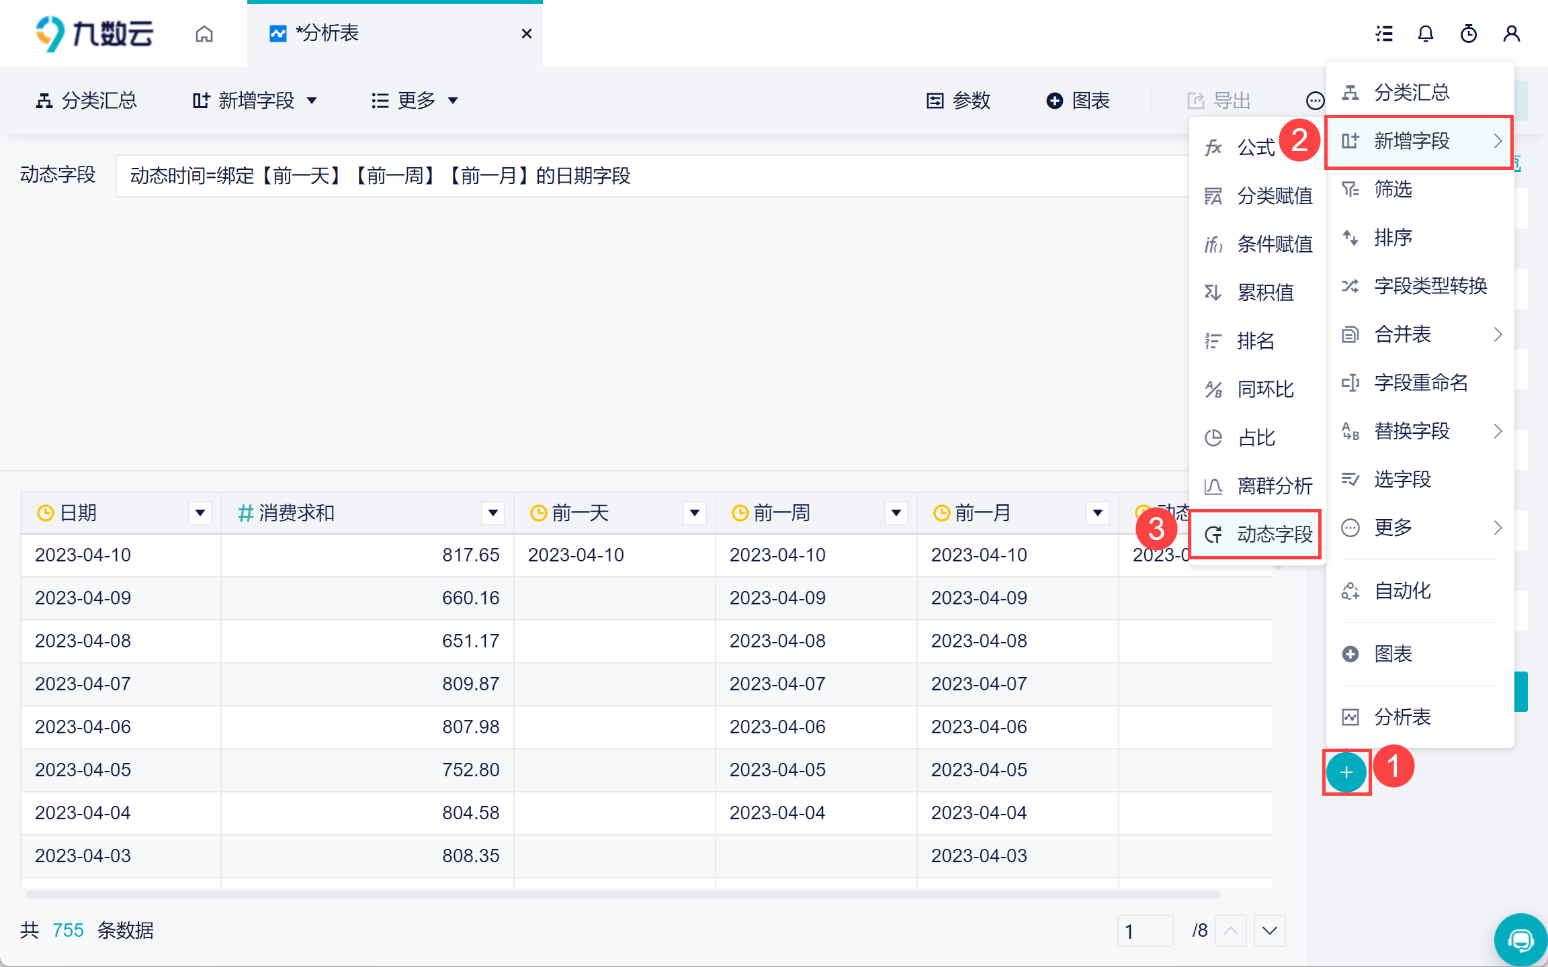
Task: Open the 日期 column dropdown arrow
Action: pyautogui.click(x=200, y=513)
